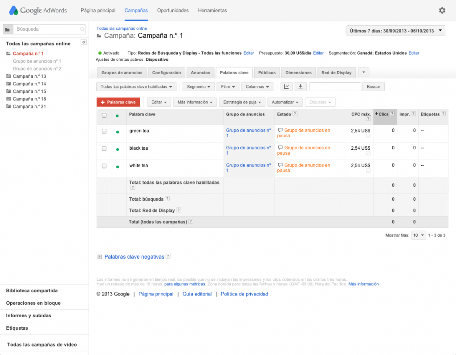Image resolution: width=456 pixels, height=355 pixels.
Task: Click the keyword search input field
Action: [x=335, y=87]
